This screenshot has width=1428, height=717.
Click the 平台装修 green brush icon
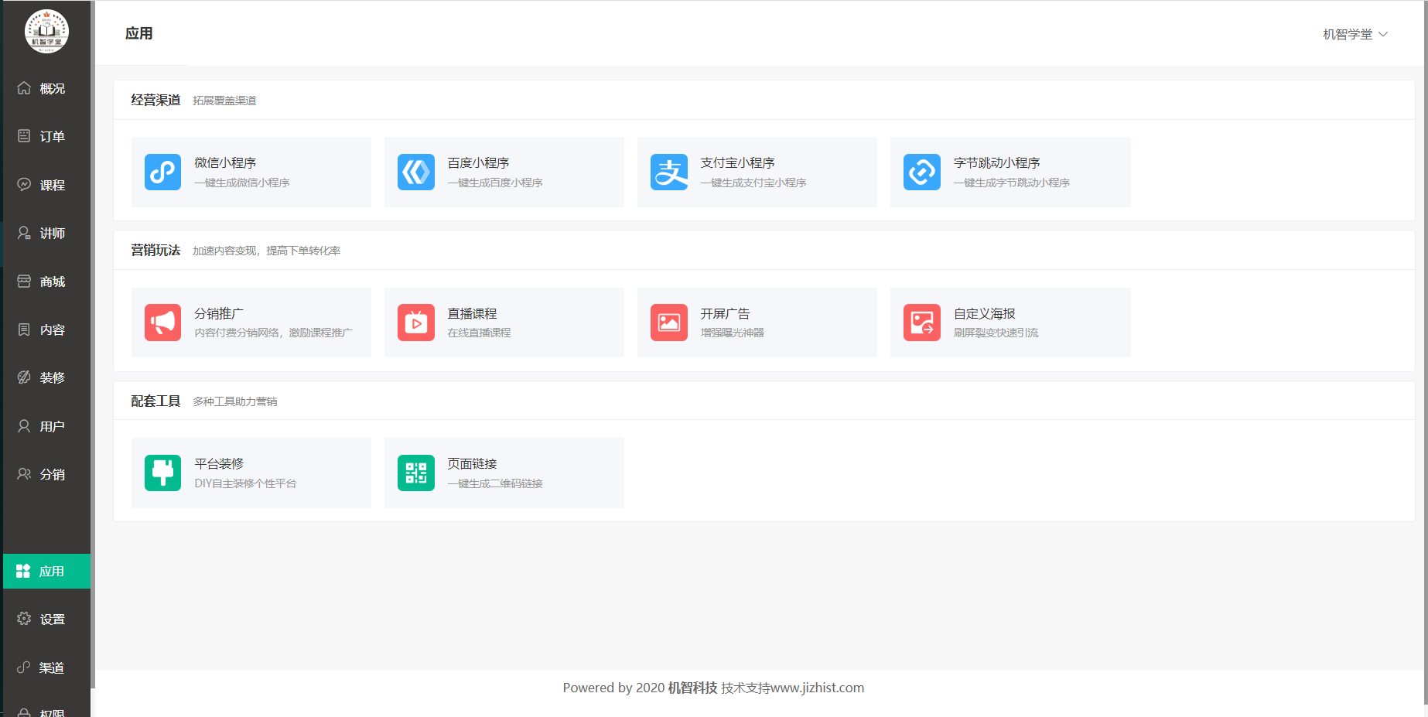162,473
